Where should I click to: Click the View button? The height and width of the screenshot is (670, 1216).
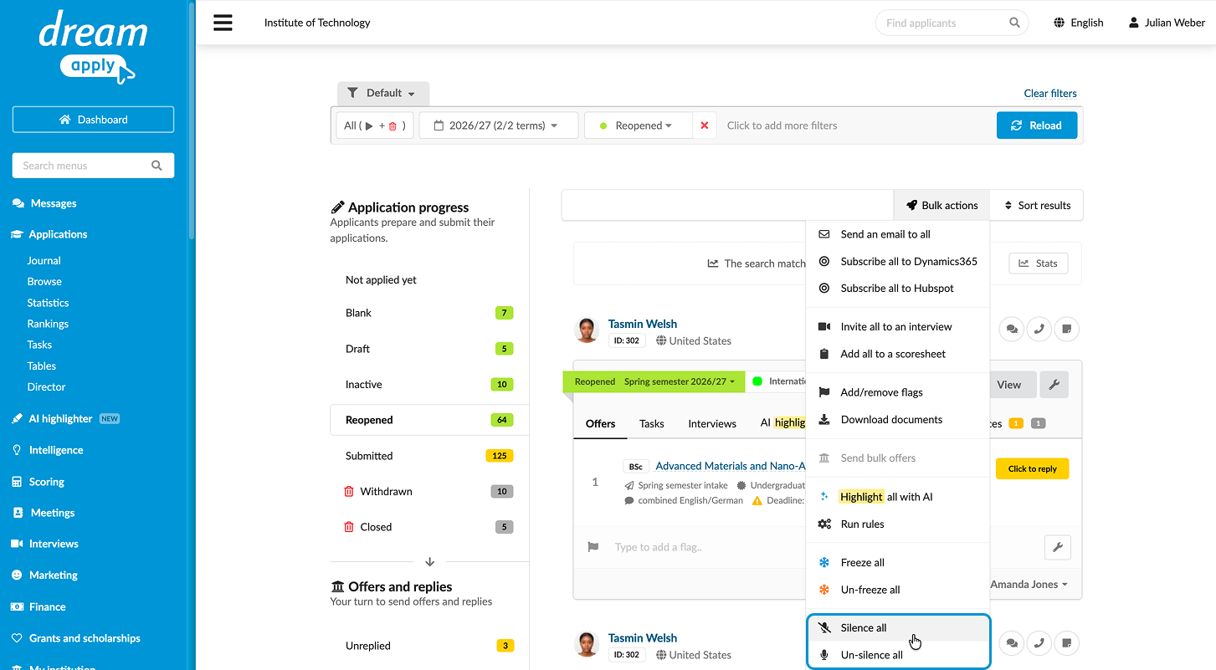pos(1009,385)
